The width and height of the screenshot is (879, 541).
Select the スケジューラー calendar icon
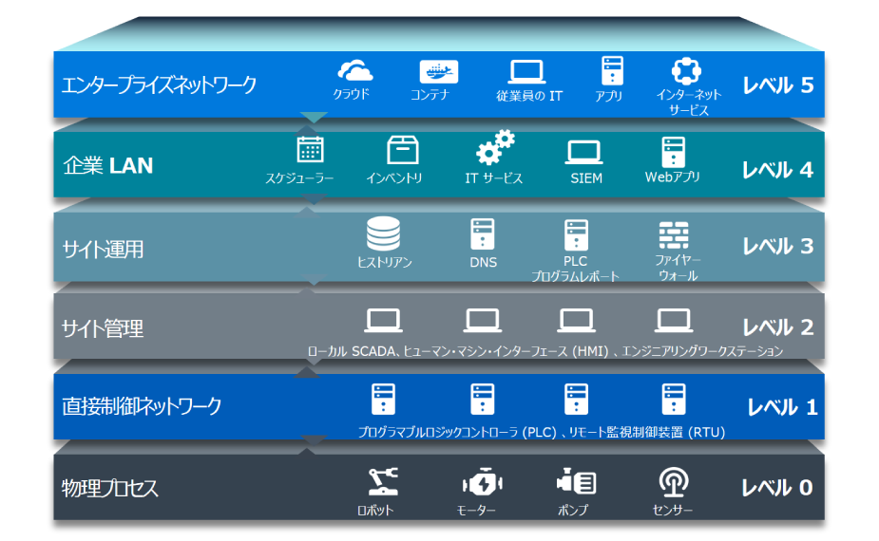(310, 150)
